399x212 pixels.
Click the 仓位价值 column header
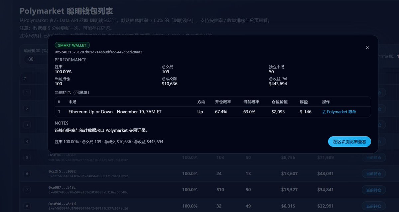pos(280,102)
